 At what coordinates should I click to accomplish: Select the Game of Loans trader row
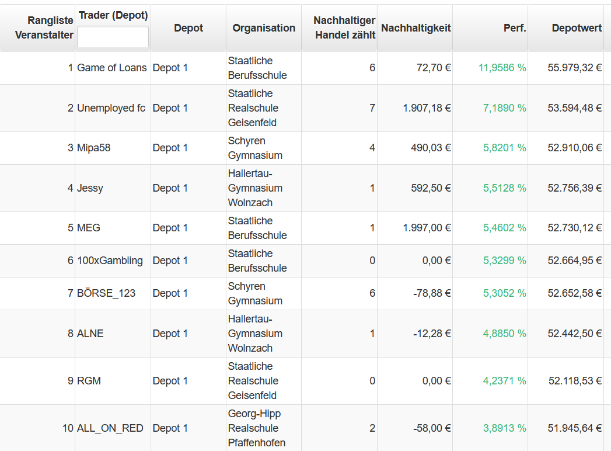pyautogui.click(x=112, y=68)
